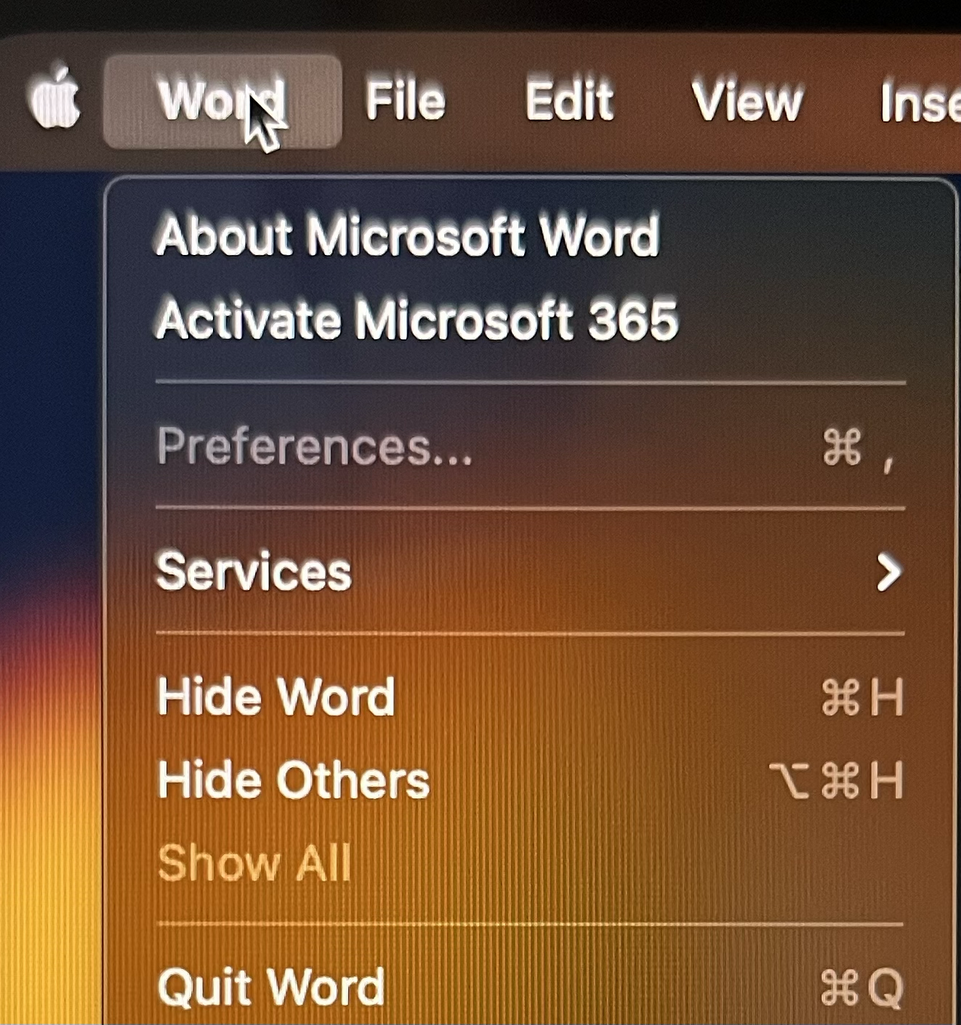This screenshot has width=961, height=1025.
Task: Choose About Microsoft Word
Action: click(531, 235)
